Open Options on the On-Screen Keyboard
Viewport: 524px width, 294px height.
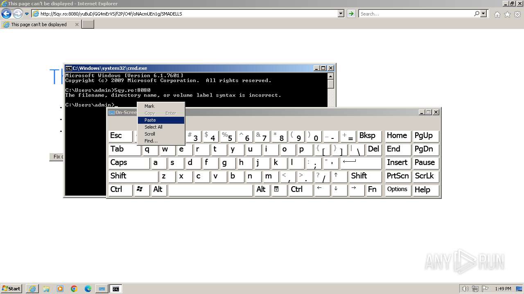coord(398,190)
